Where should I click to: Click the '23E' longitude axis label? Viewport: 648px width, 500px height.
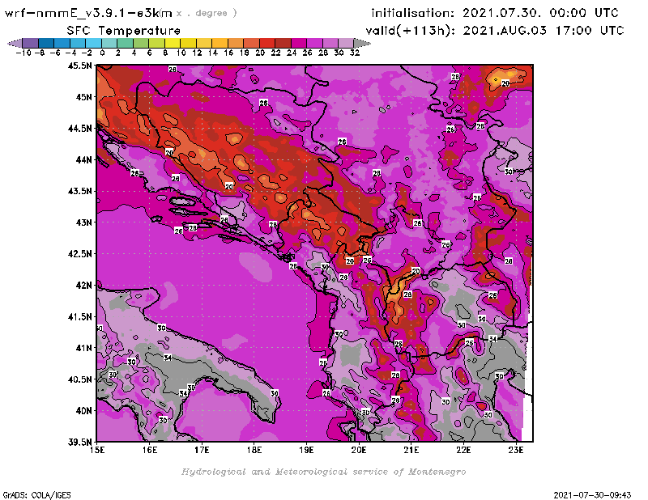coord(516,450)
